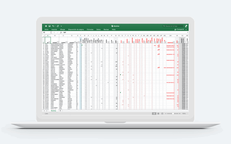The image size is (231, 144).
Task: Click the Name Box showing A2
Action: [x=46, y=32]
